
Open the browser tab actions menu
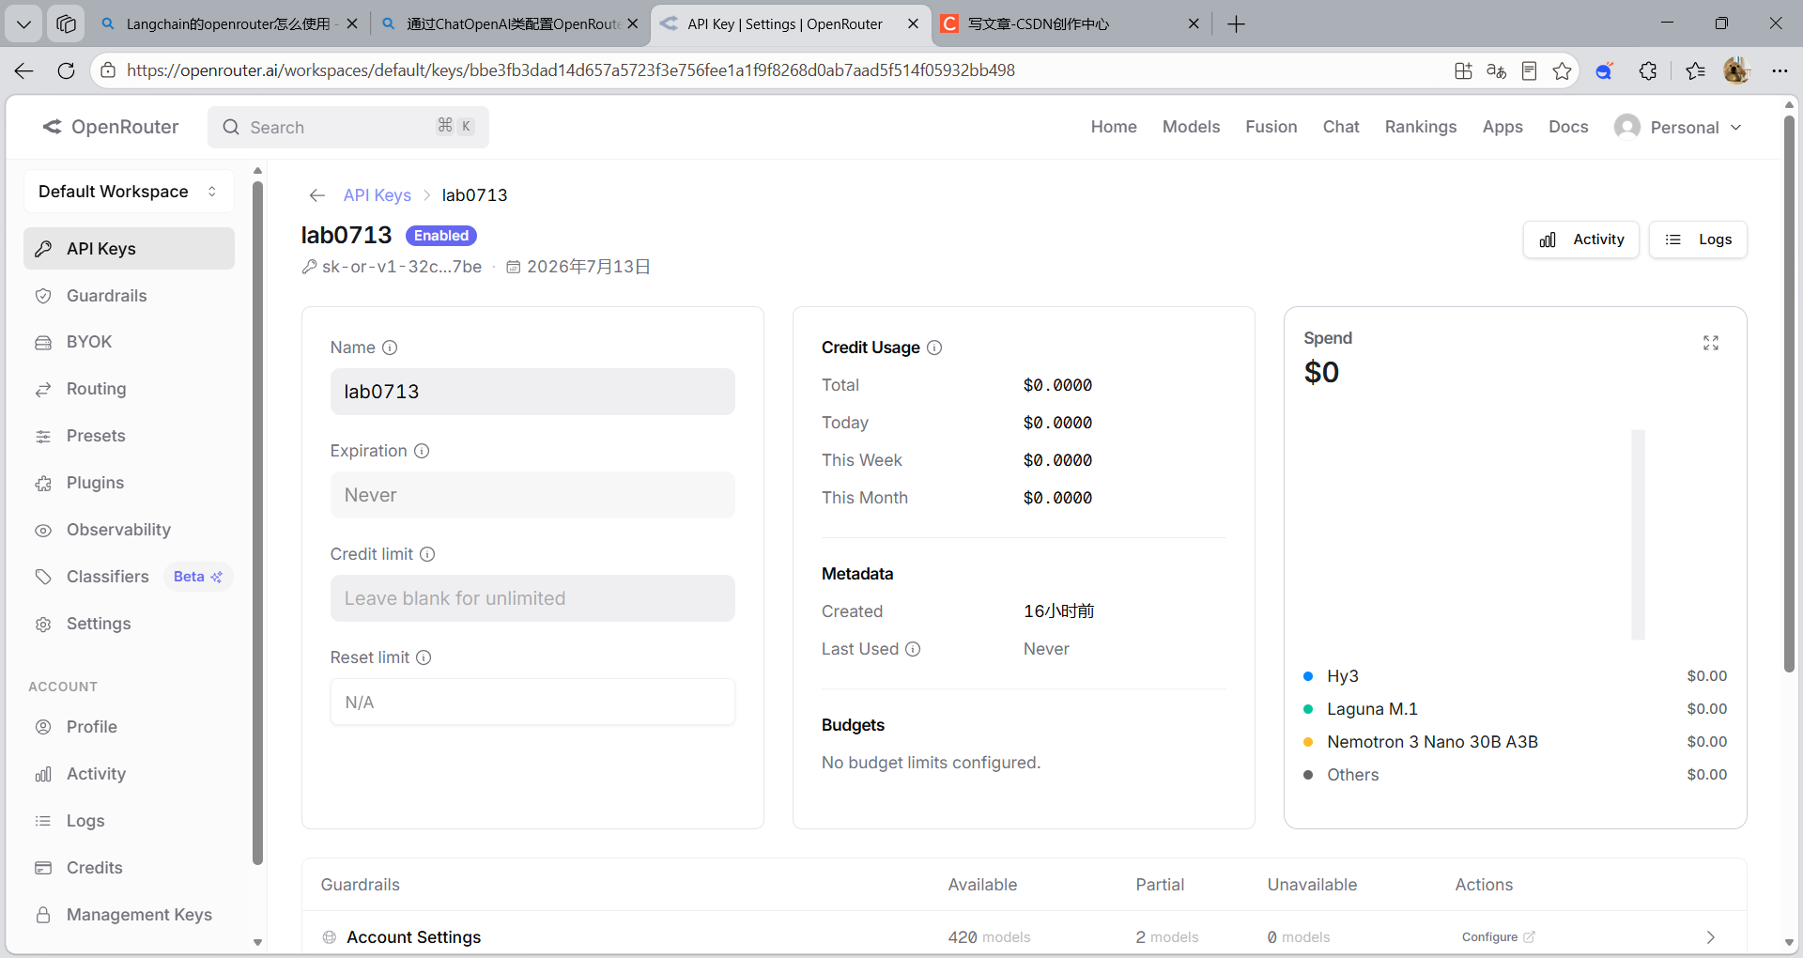point(66,23)
